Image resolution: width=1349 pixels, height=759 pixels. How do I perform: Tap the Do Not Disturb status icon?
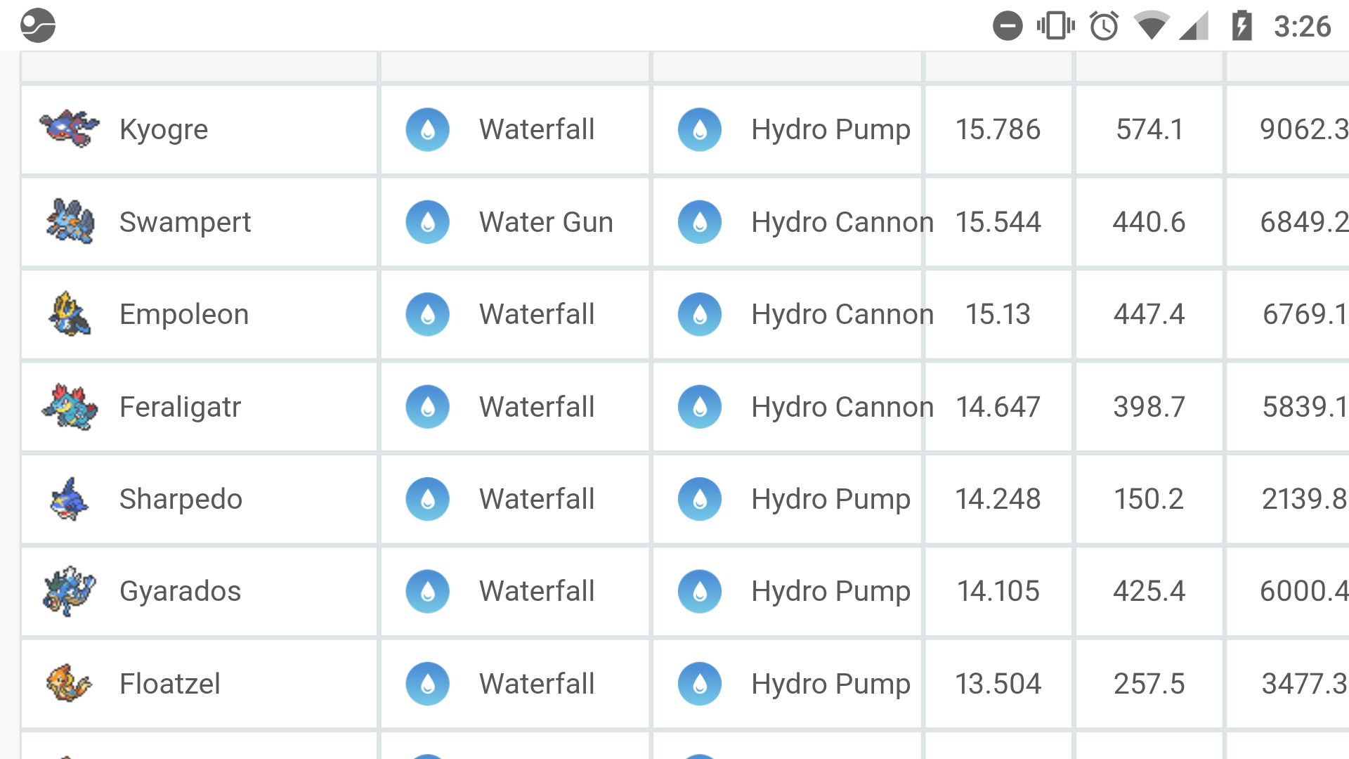(x=1008, y=26)
